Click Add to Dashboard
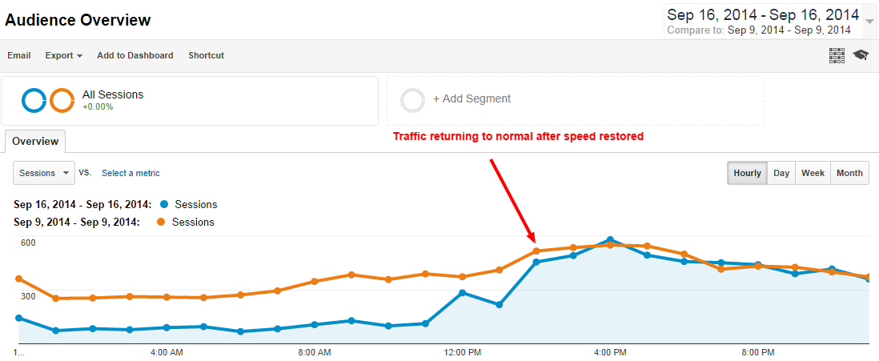This screenshot has width=879, height=361. click(x=135, y=55)
